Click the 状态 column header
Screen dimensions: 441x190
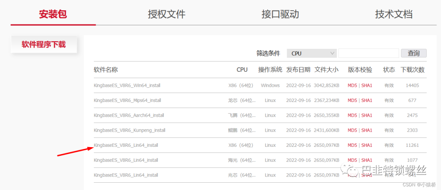[389, 70]
